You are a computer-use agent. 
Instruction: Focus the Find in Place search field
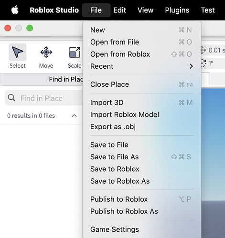point(44,98)
